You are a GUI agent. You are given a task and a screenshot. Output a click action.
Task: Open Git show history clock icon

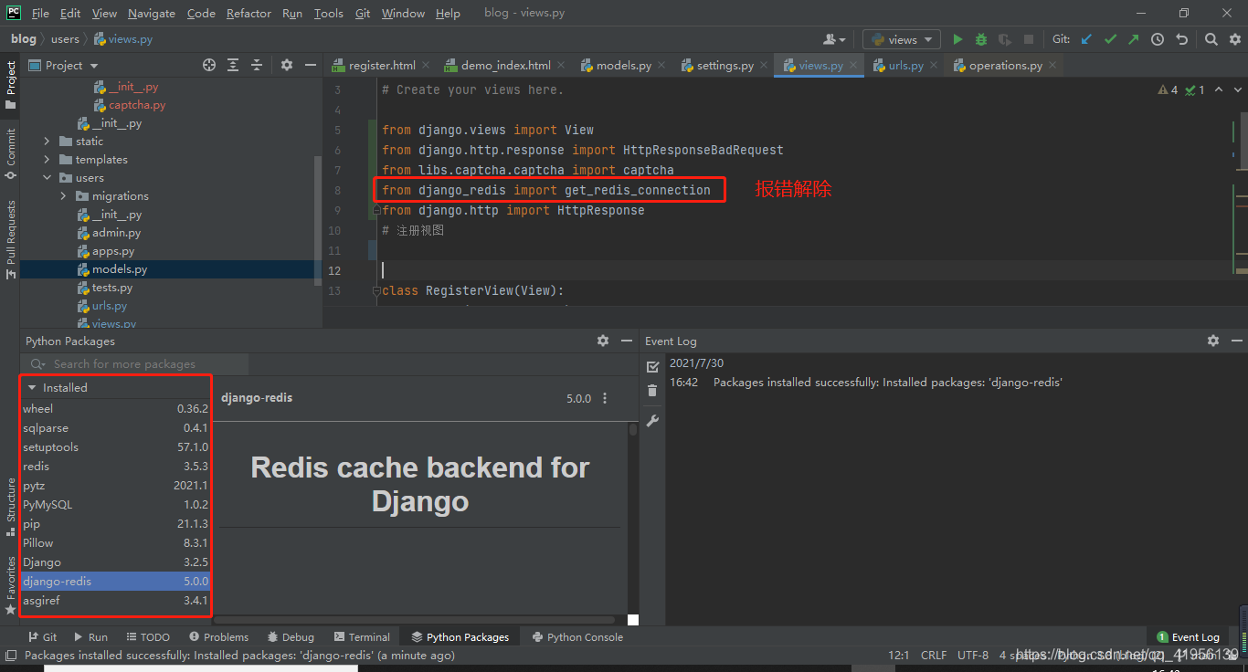(1158, 39)
